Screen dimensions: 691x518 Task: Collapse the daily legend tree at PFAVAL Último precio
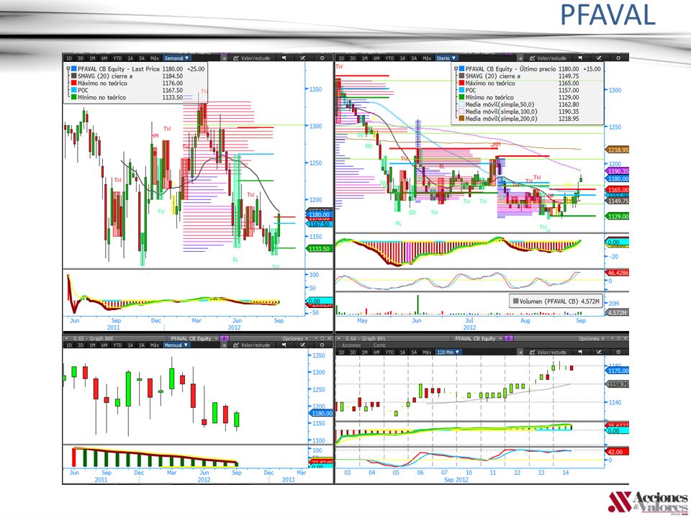click(456, 69)
